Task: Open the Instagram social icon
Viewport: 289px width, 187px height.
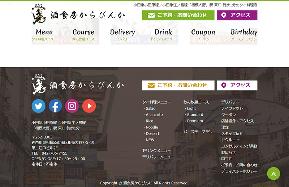Action: [72, 106]
